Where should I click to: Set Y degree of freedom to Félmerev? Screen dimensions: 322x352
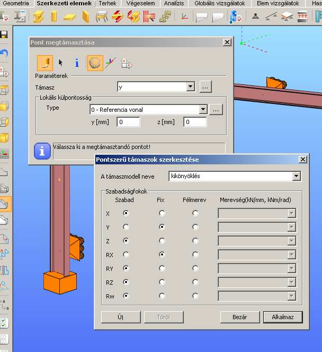[195, 227]
